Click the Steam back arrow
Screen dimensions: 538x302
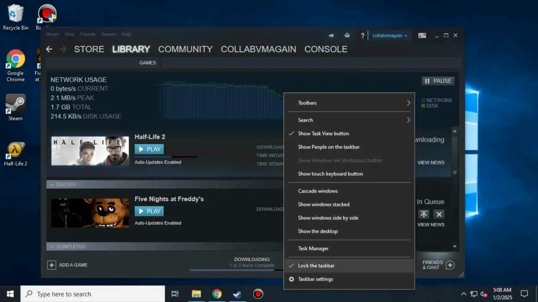tap(49, 49)
